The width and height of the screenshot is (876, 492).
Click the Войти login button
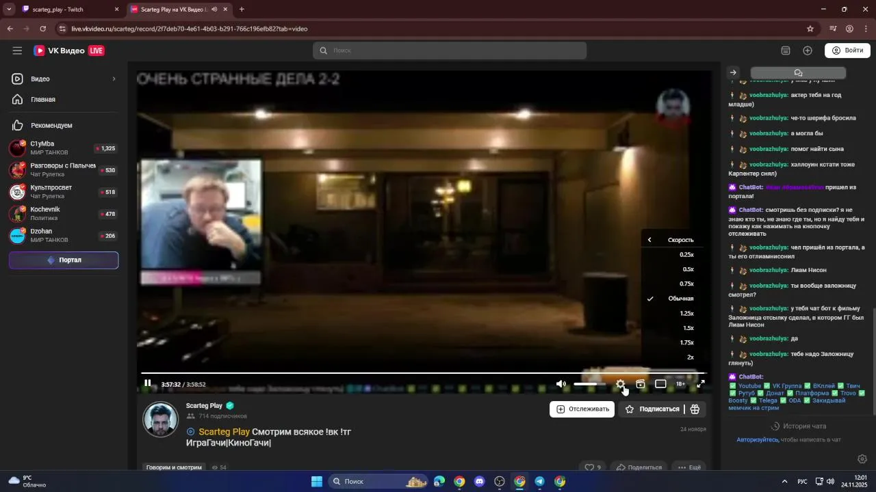(847, 51)
